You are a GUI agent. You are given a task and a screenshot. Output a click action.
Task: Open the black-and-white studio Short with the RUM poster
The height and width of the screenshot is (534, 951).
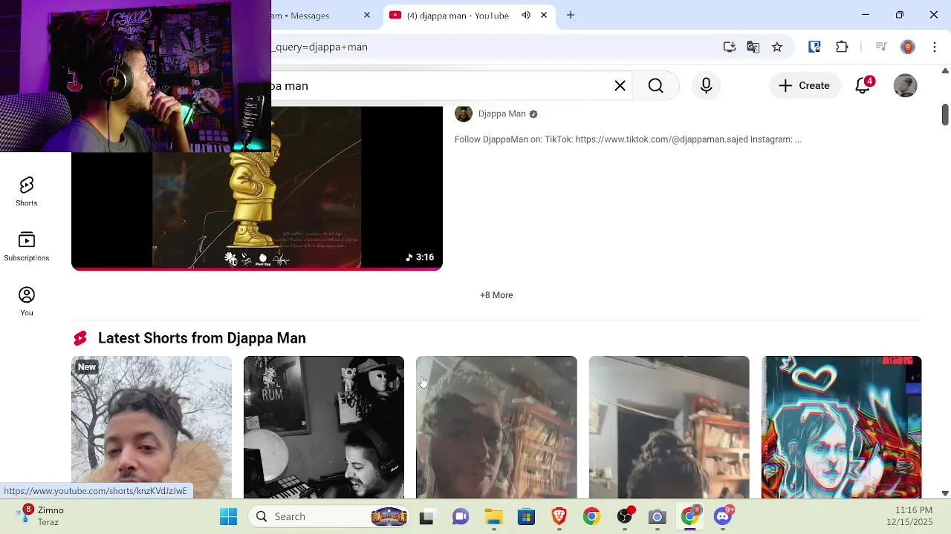click(x=324, y=427)
